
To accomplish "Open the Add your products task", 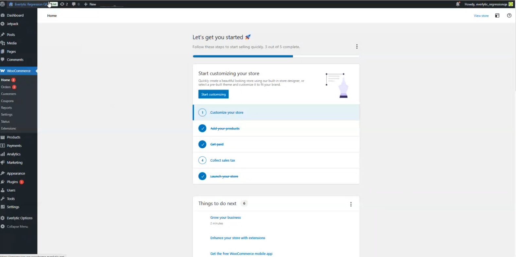I will click(276, 128).
